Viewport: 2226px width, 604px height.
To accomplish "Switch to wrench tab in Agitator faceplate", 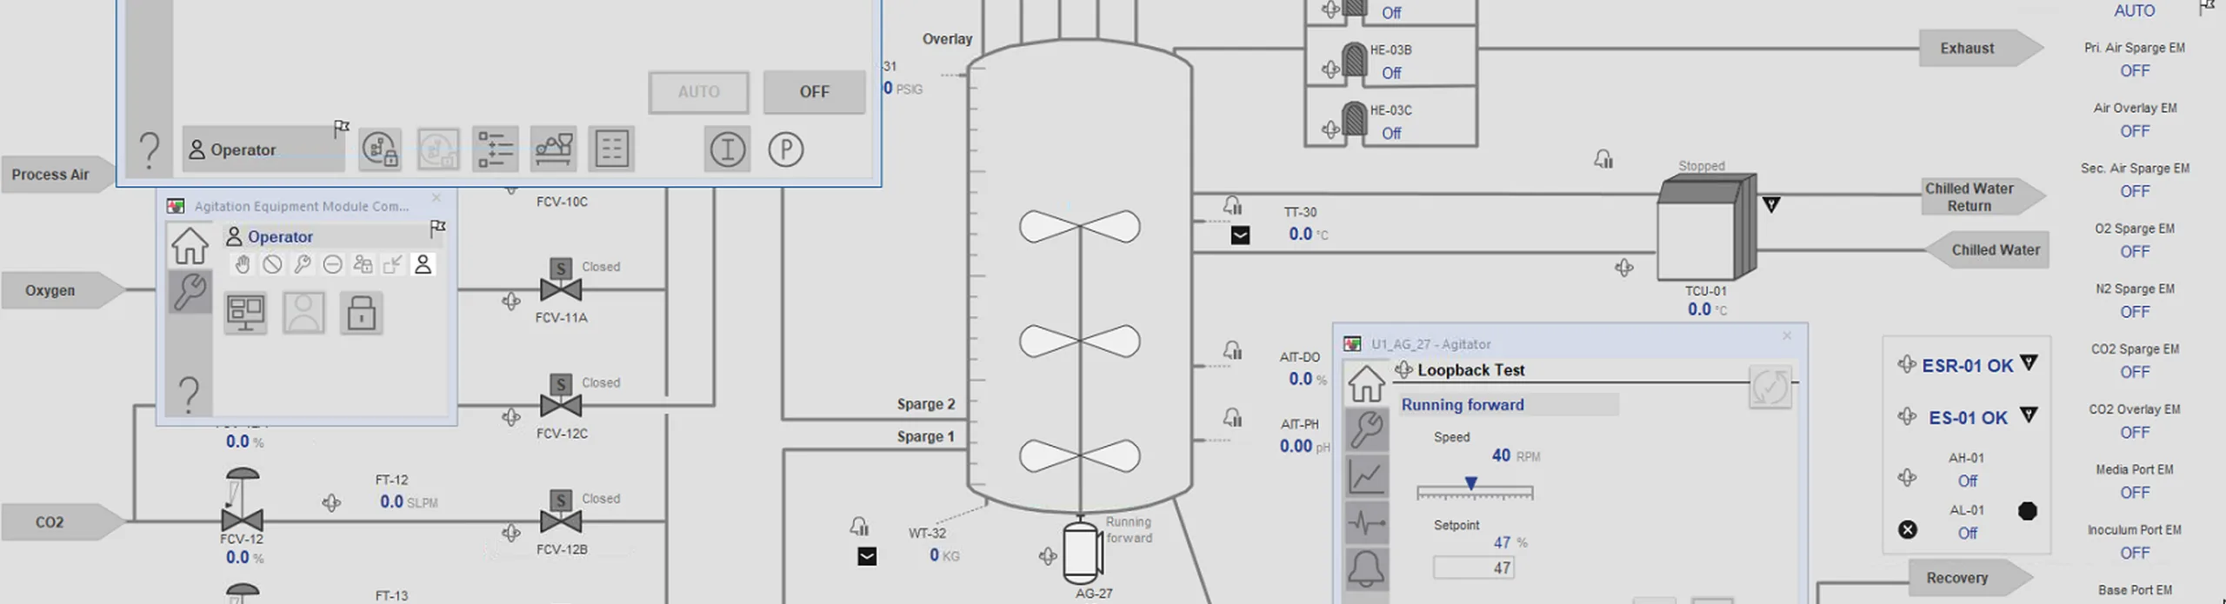I will 1366,429.
